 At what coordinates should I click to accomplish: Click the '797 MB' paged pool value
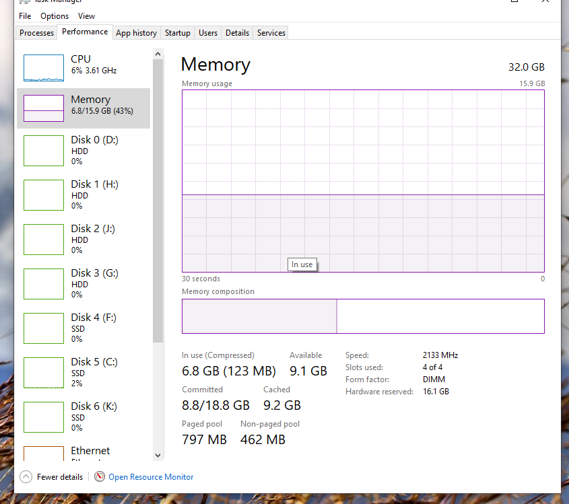point(204,439)
